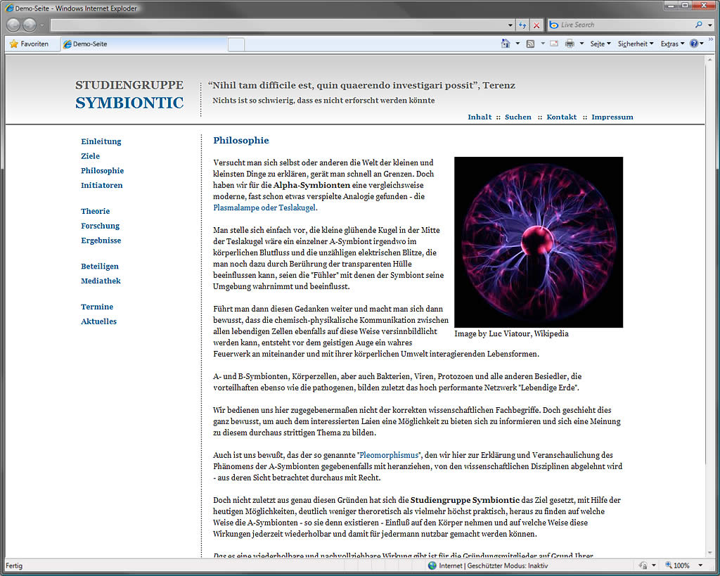
Task: Follow the Kontakt header link
Action: point(562,117)
